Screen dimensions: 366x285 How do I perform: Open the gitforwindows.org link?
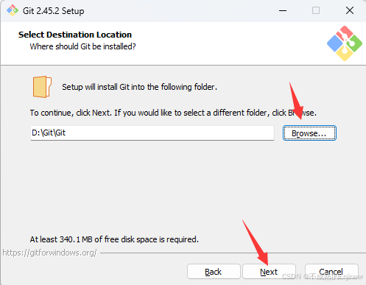[x=49, y=253]
